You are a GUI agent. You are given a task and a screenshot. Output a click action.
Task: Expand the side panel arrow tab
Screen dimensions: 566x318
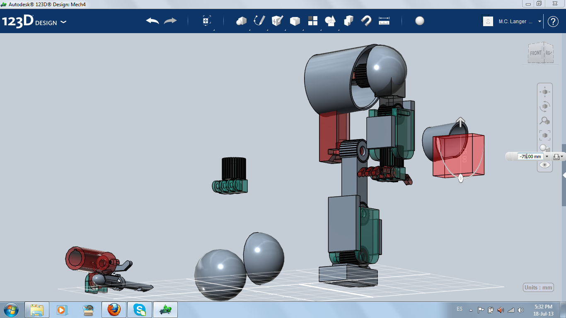[x=564, y=176]
